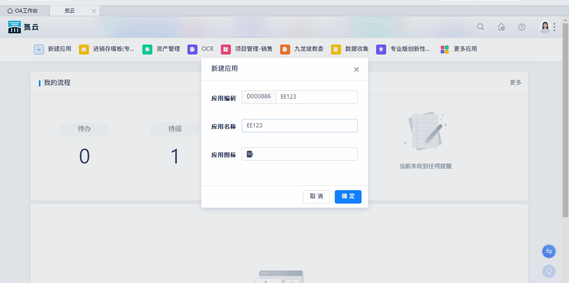Open the 九龙坡教委 orange app icon

point(285,50)
